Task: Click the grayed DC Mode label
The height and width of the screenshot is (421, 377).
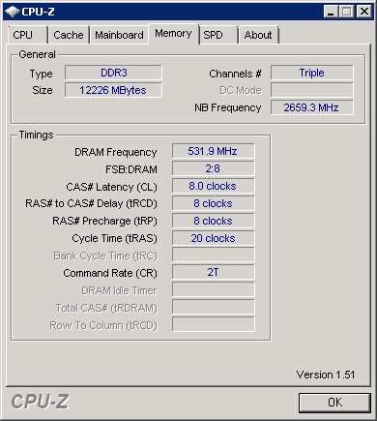Action: tap(241, 90)
